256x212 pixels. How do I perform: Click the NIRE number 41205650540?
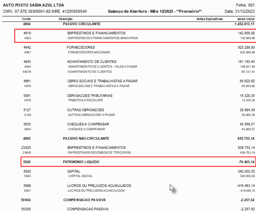(x=74, y=11)
